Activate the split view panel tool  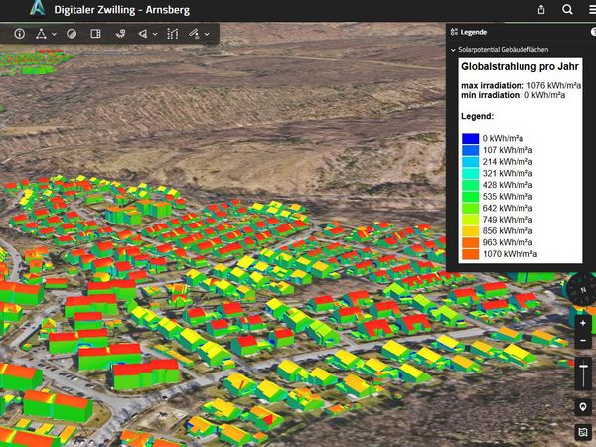pos(95,34)
